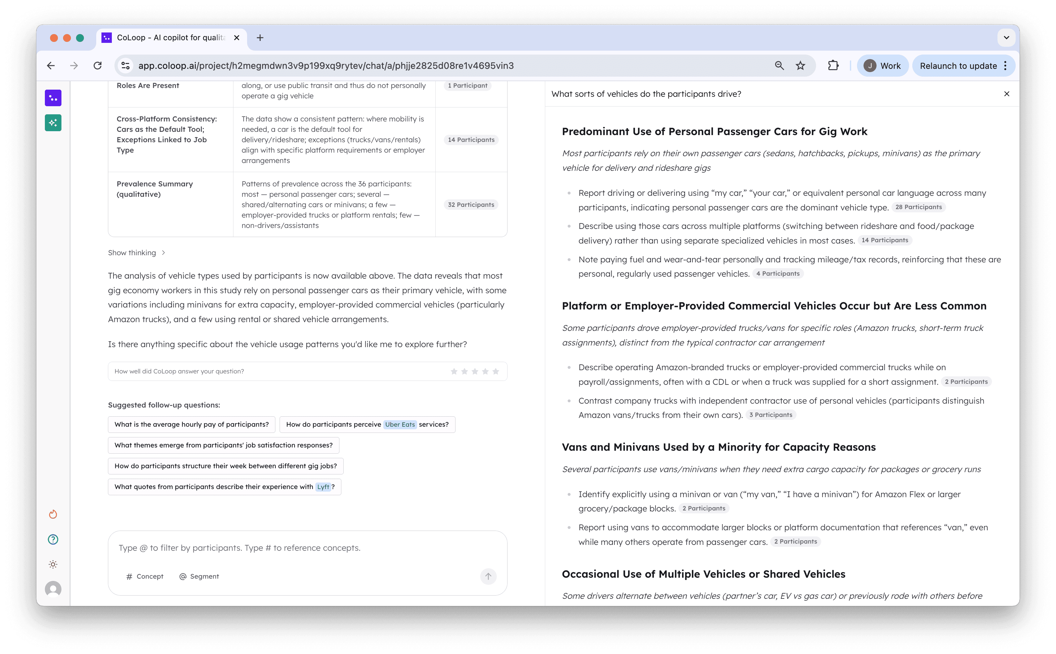
Task: Rate the answer five stars
Action: pyautogui.click(x=496, y=371)
